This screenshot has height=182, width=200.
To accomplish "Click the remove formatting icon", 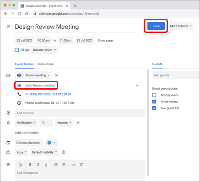I will [x=81, y=165].
